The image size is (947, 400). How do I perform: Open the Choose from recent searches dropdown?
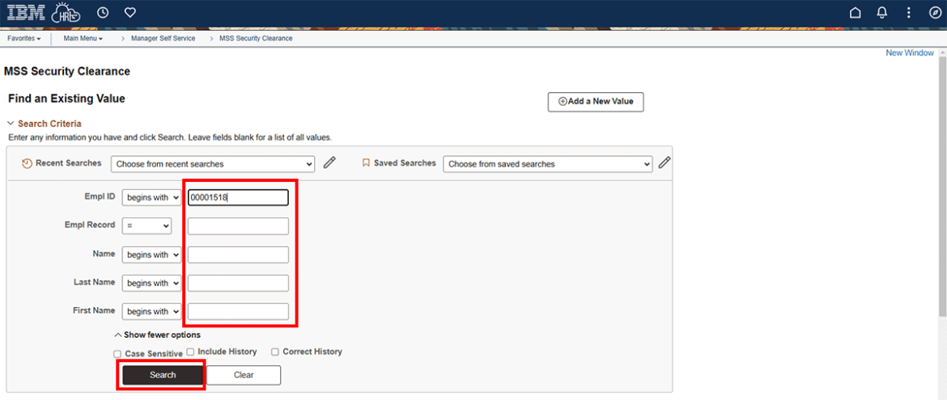click(x=212, y=164)
